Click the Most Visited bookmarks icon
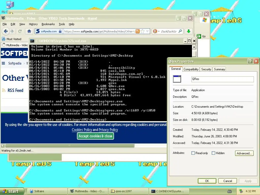Image resolution: width=260 pixels, height=195 pixels. pos(4,39)
